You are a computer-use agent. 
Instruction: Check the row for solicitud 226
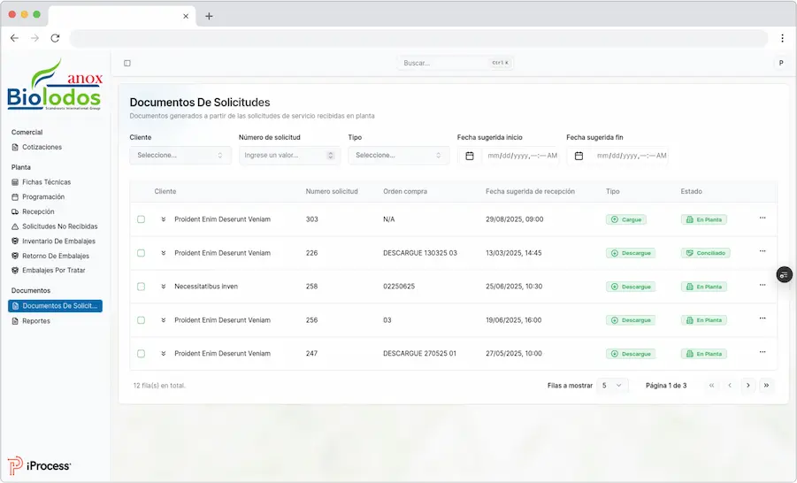[x=141, y=253]
